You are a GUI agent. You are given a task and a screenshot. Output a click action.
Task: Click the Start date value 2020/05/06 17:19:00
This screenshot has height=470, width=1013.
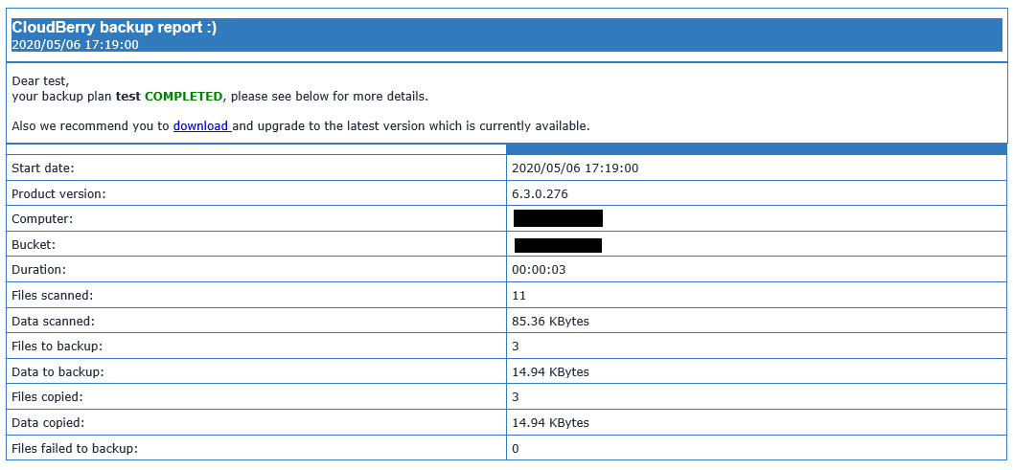(x=575, y=168)
